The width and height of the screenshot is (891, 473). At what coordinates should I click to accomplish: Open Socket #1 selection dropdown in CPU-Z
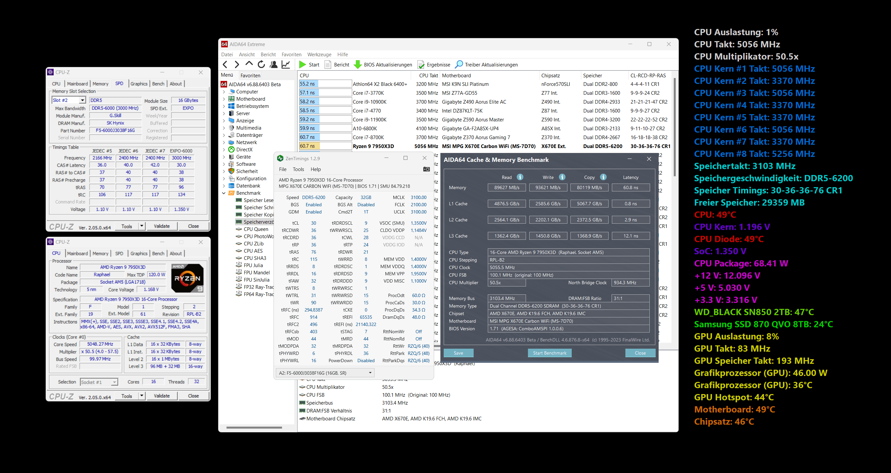coord(114,382)
